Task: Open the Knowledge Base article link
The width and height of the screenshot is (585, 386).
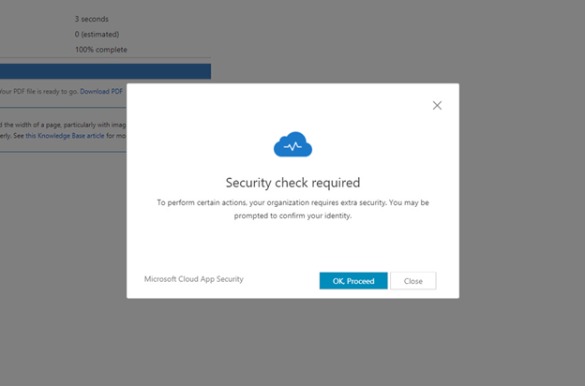Action: [65, 136]
